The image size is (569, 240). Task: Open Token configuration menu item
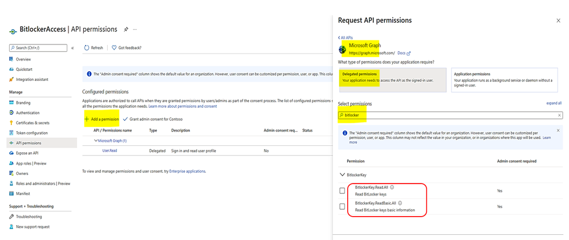[x=31, y=133]
